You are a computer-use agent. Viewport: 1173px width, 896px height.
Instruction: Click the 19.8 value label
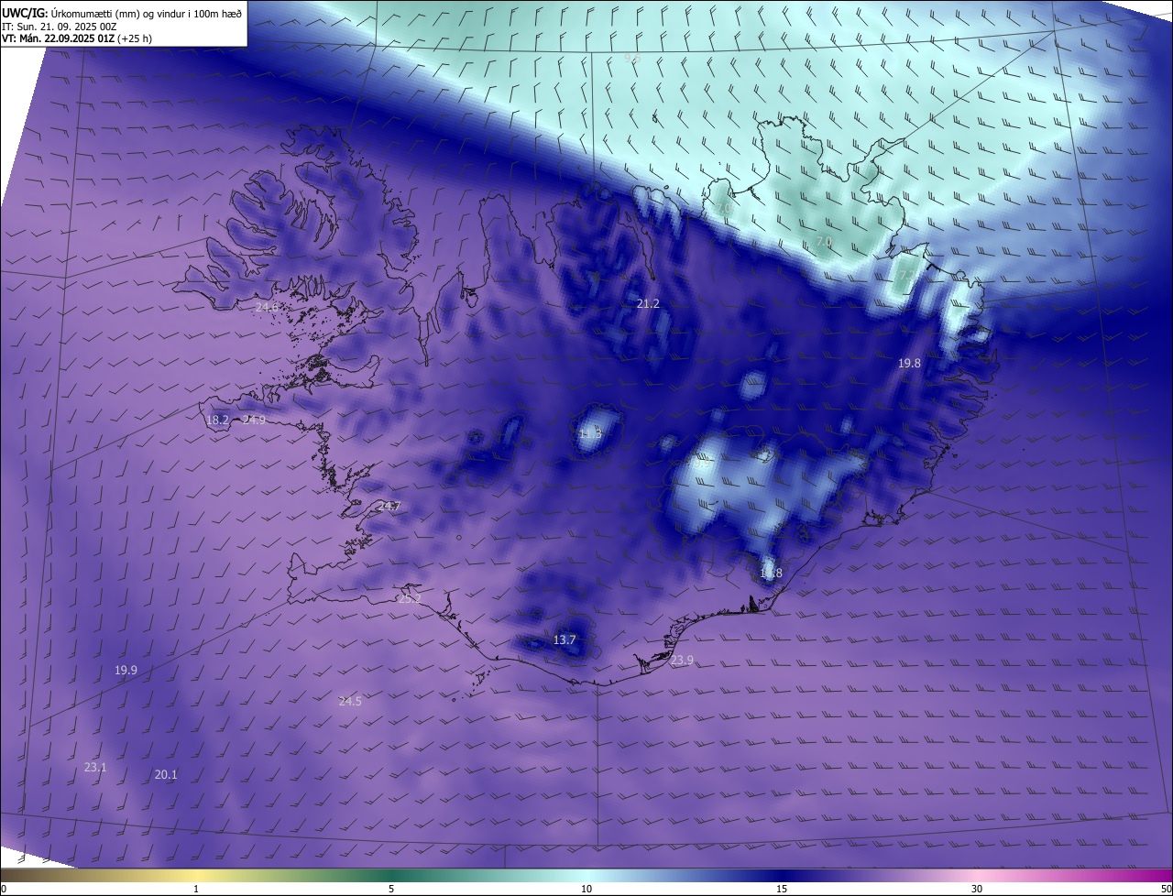(x=909, y=363)
